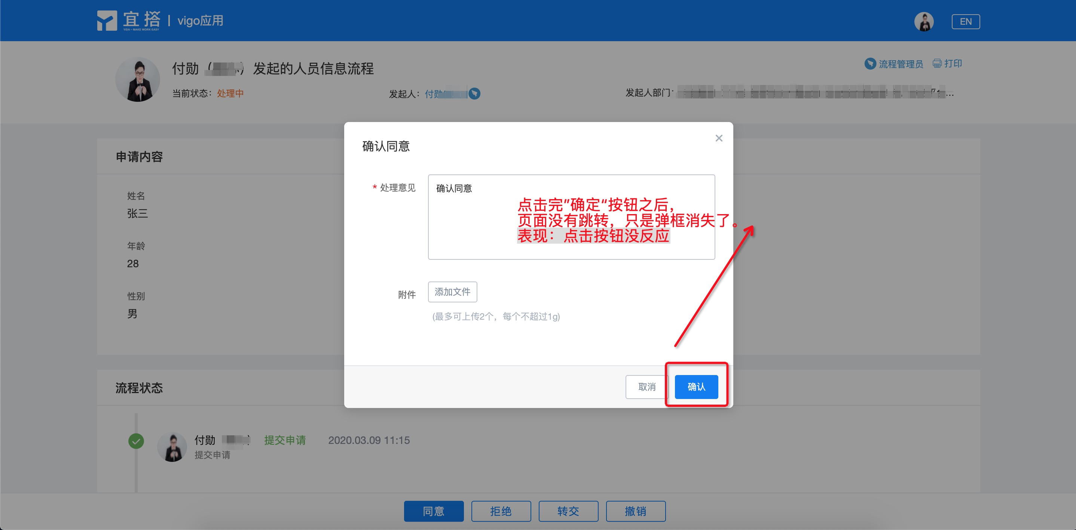1076x530 pixels.
Task: Click 添加文件 to attach a file
Action: point(452,292)
